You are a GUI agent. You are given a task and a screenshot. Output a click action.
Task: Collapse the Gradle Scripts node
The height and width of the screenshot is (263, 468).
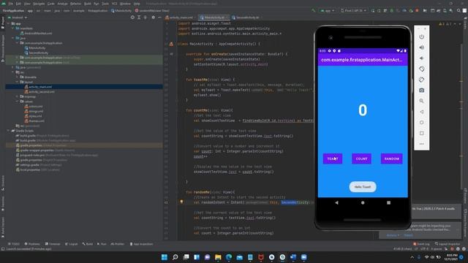coord(8,131)
